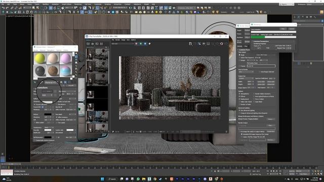Screen dimensions: 324x182
Task: Click save image icon in V-Ray Frame Buffer
Action: pos(190,44)
